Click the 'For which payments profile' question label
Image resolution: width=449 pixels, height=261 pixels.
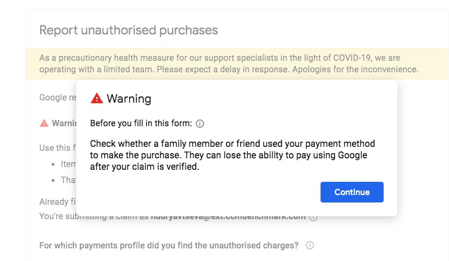coord(169,246)
